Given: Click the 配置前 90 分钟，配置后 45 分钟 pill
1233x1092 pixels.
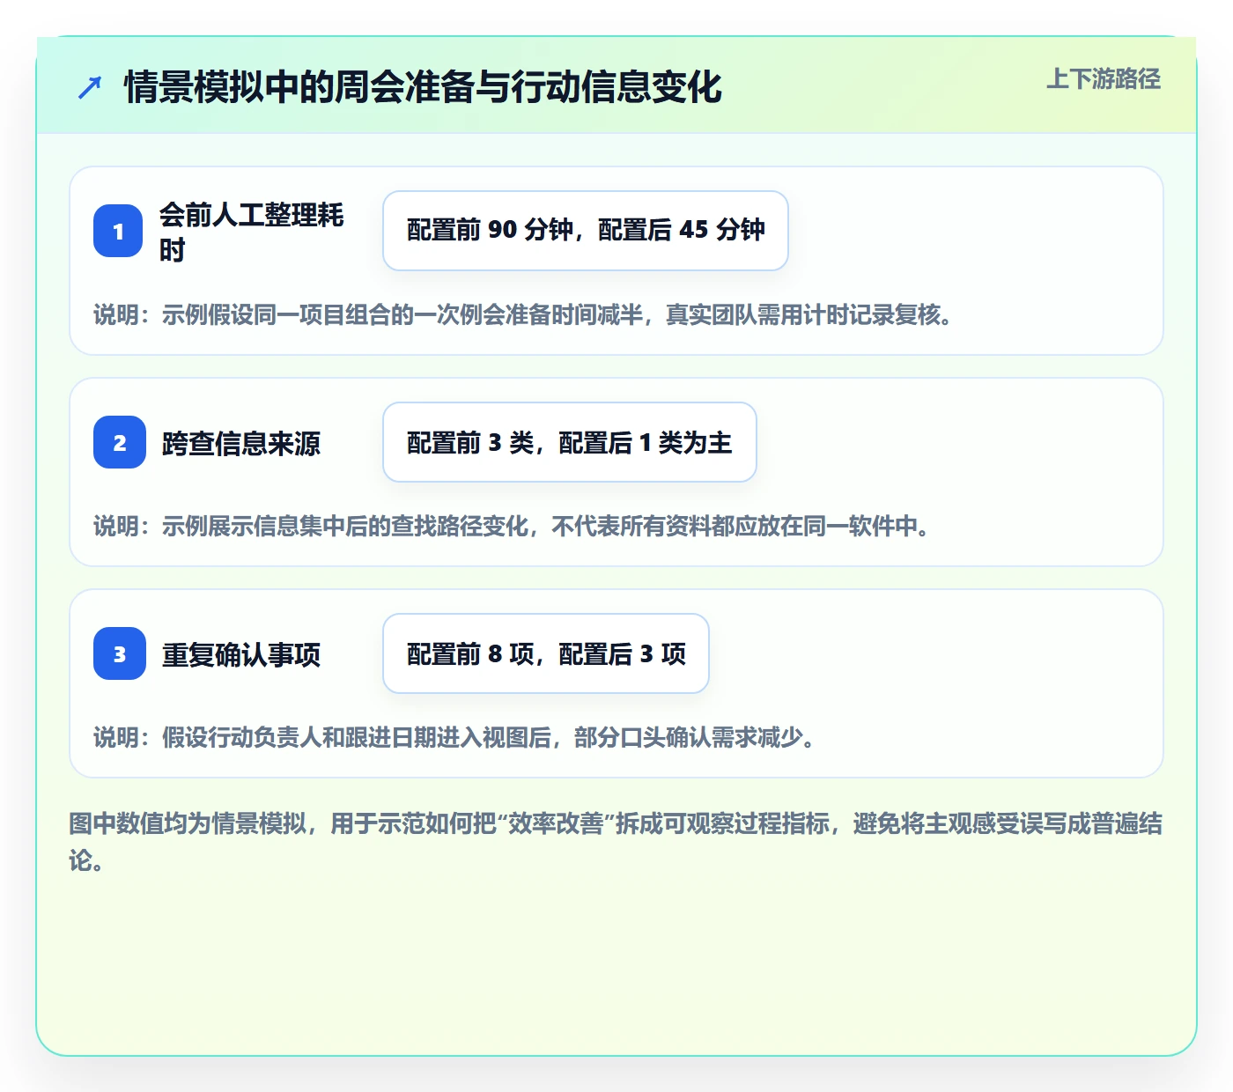Looking at the screenshot, I should (x=586, y=231).
